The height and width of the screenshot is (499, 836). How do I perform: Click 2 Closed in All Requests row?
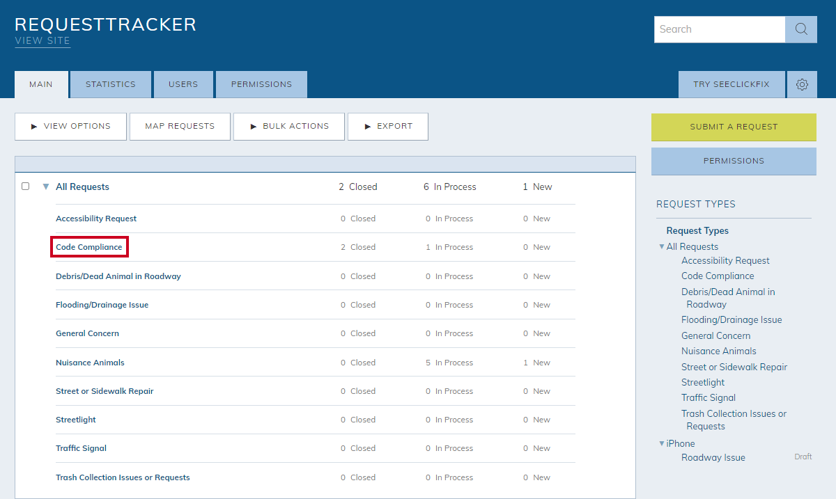click(358, 187)
